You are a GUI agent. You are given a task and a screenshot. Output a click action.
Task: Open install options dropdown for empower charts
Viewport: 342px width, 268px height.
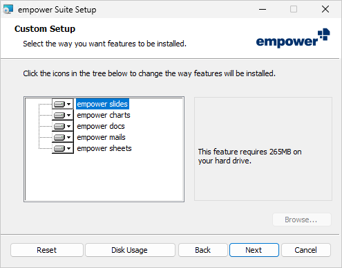(x=63, y=115)
